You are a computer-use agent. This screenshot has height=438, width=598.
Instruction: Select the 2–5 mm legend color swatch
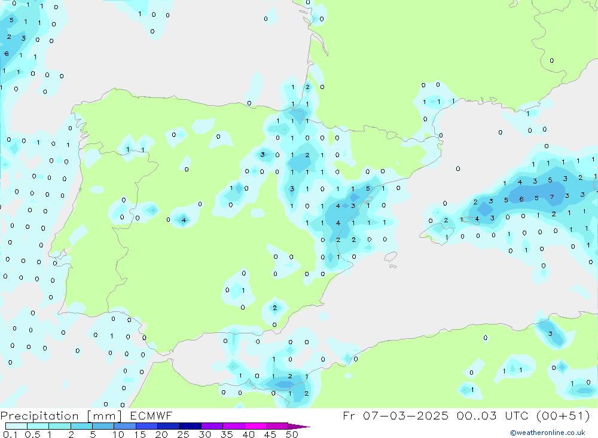coord(81,426)
